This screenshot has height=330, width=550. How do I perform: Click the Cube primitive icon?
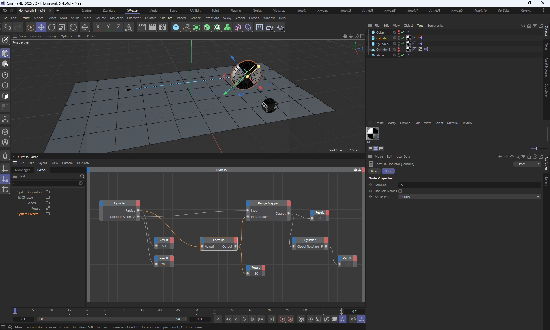(176, 27)
